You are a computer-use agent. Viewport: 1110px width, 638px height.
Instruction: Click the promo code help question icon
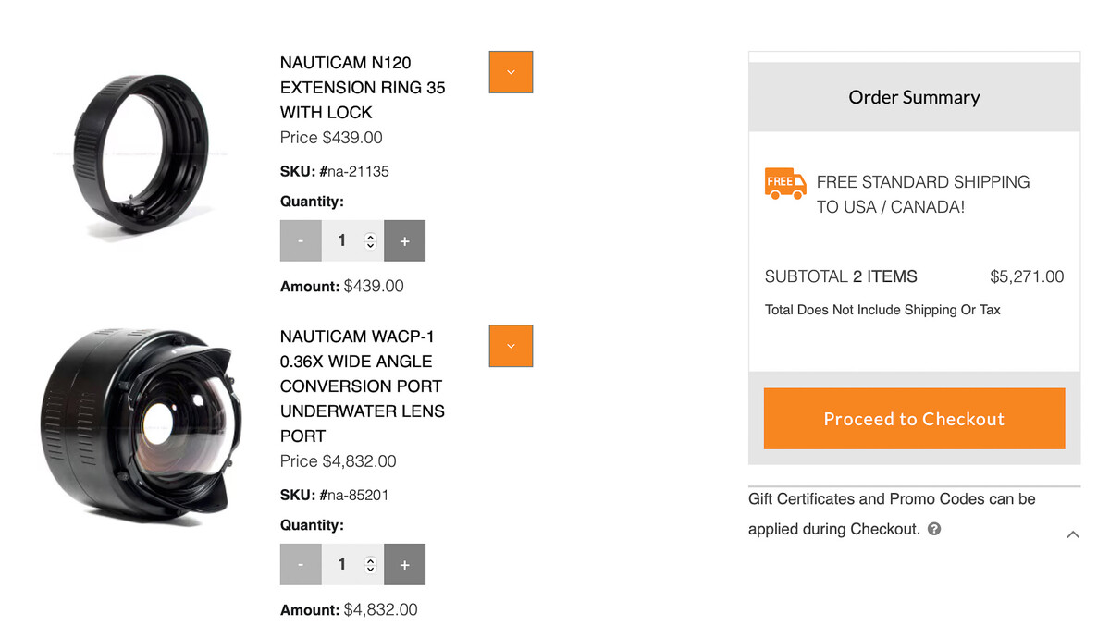pos(934,529)
